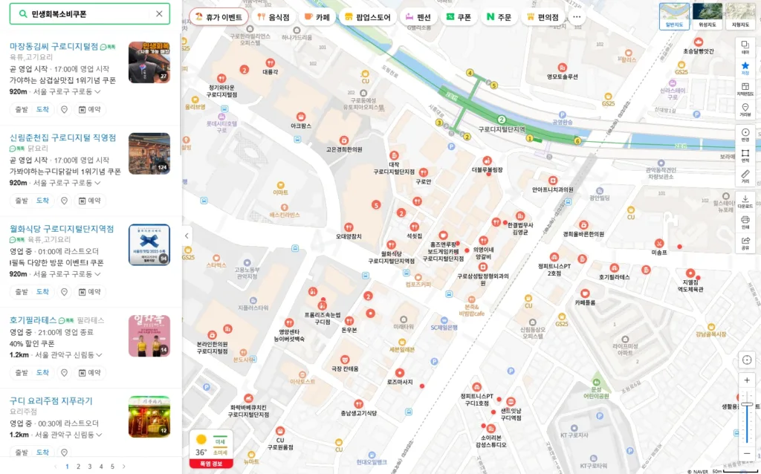Select the 카페 category chip
Image resolution: width=761 pixels, height=474 pixels.
[317, 17]
